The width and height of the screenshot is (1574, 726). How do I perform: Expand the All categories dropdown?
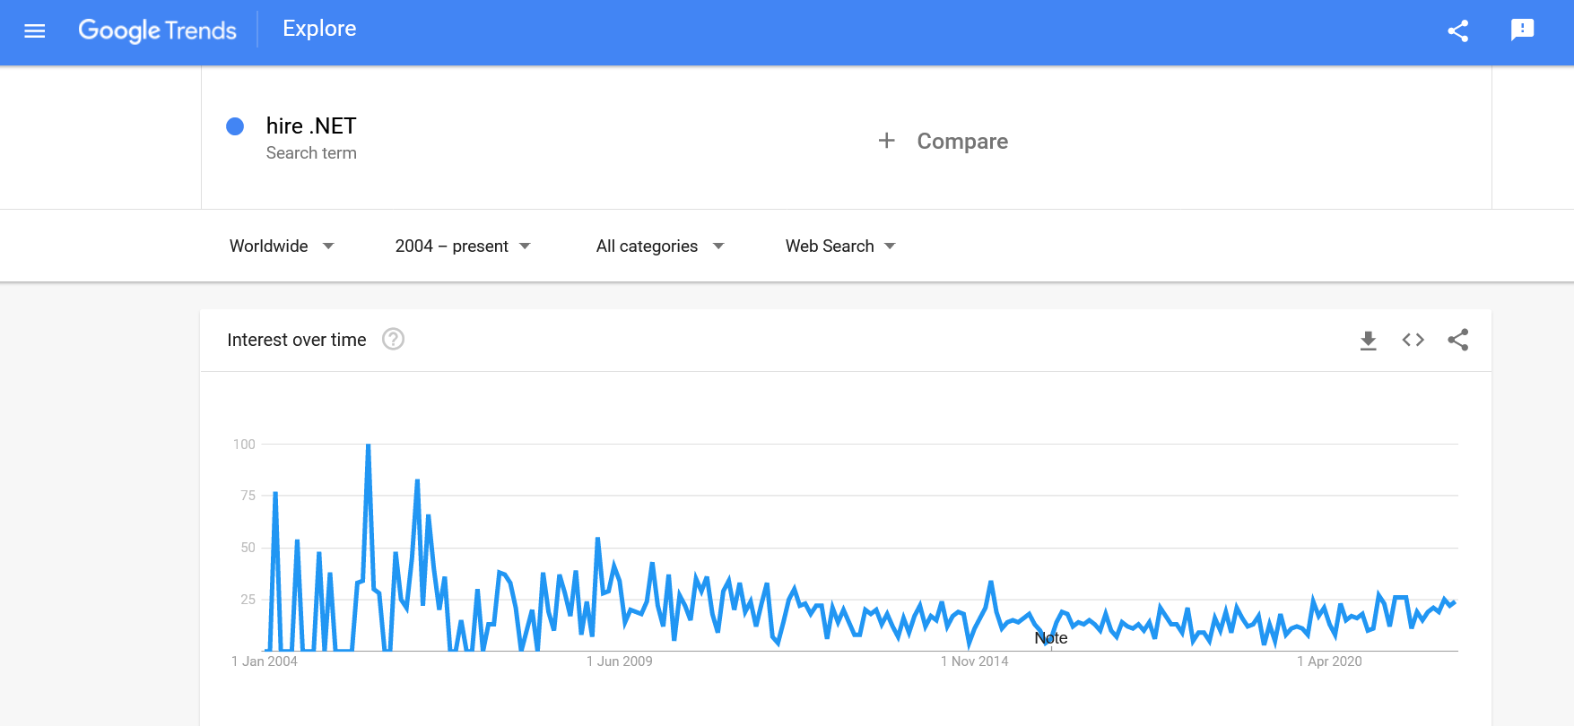pyautogui.click(x=660, y=246)
